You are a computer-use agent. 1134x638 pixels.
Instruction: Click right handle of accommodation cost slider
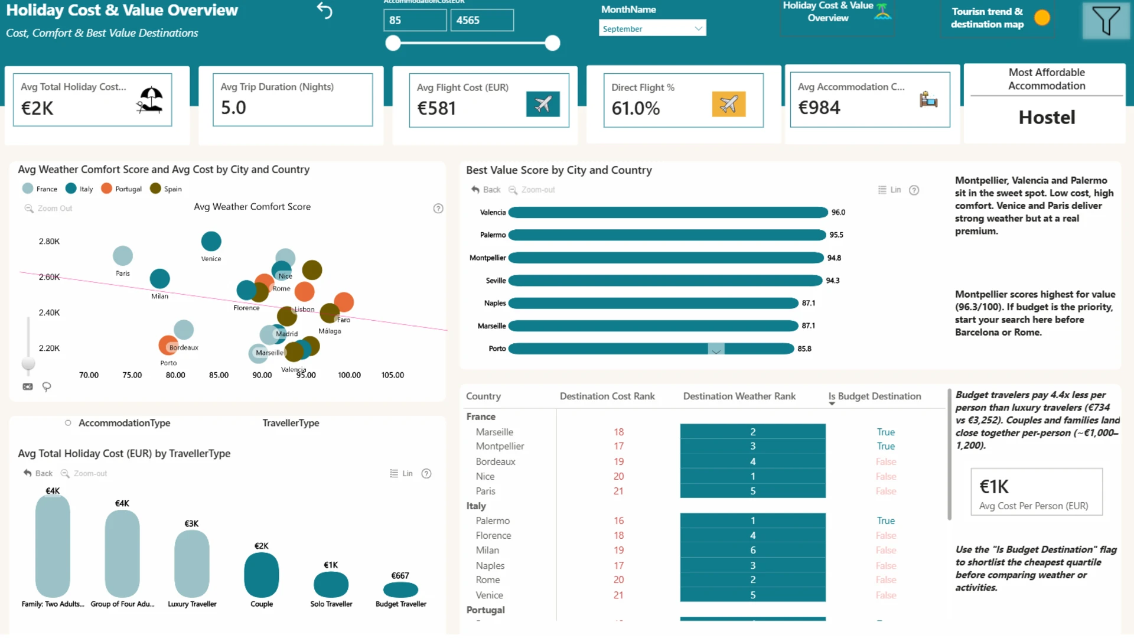[x=552, y=43]
